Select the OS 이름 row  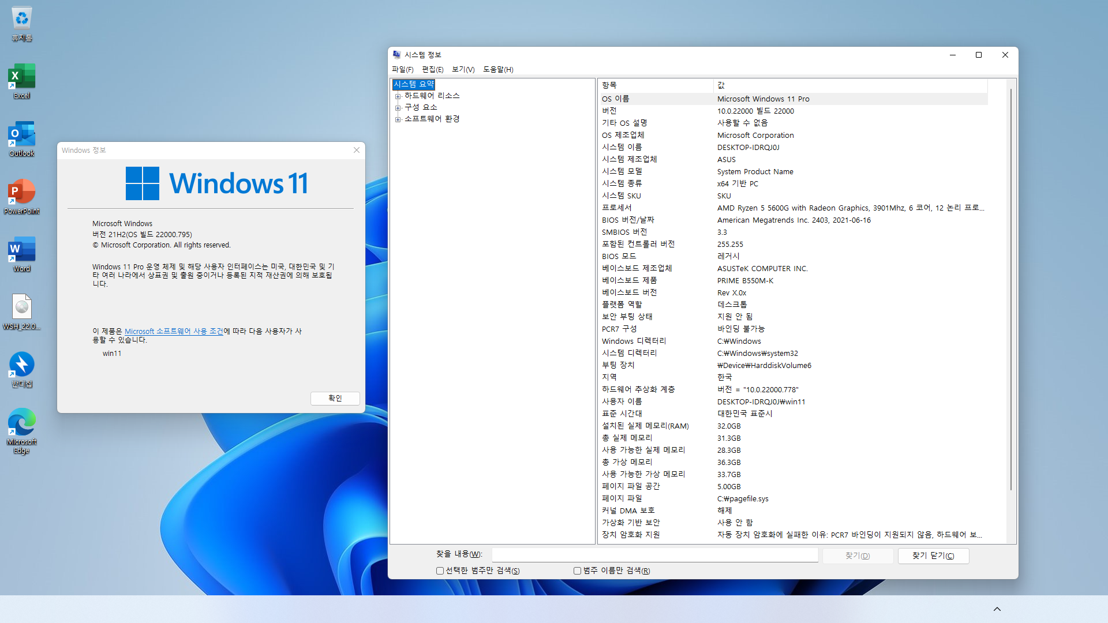793,99
